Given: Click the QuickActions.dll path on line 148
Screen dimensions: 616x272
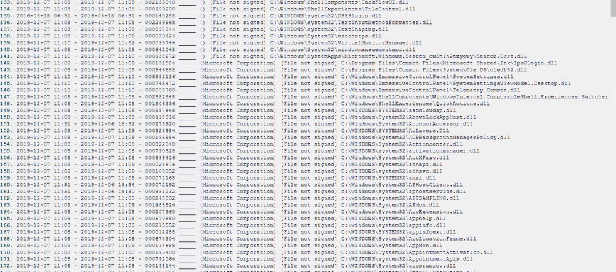Looking at the screenshot, I should (x=415, y=104).
